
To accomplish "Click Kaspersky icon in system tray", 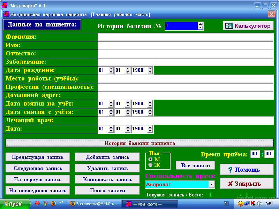I will (253, 204).
